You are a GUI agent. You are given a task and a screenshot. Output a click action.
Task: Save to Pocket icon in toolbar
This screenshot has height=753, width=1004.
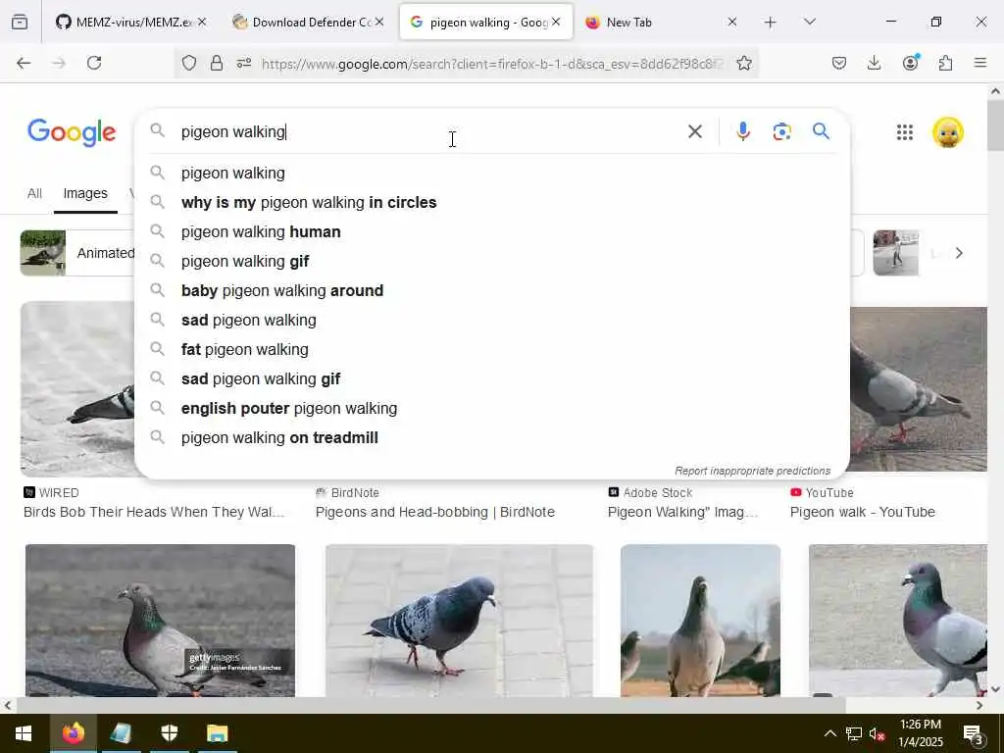coord(839,63)
